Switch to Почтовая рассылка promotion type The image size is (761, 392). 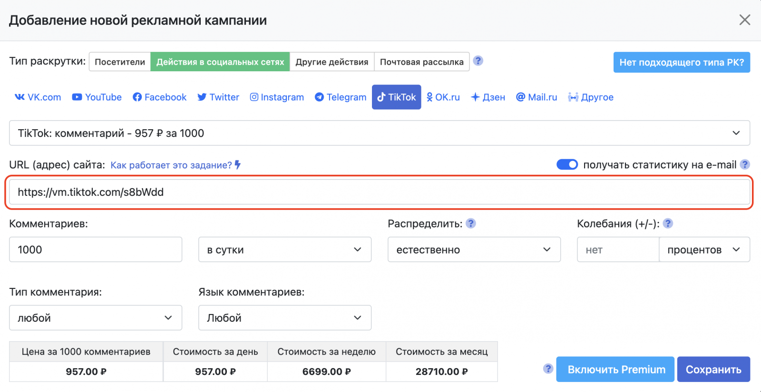(x=421, y=62)
